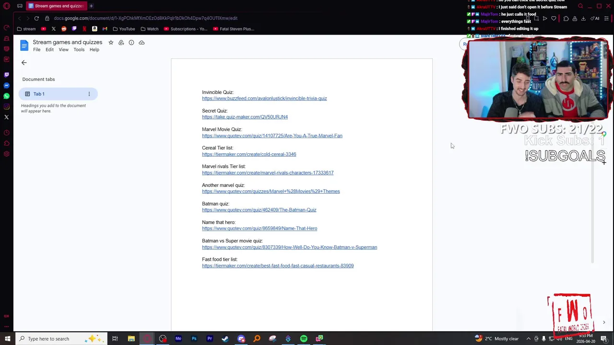Open Opera sidebar WhatsApp icon

pyautogui.click(x=6, y=96)
